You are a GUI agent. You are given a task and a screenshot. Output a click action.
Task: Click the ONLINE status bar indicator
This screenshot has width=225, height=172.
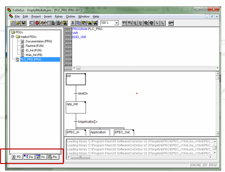196,165
